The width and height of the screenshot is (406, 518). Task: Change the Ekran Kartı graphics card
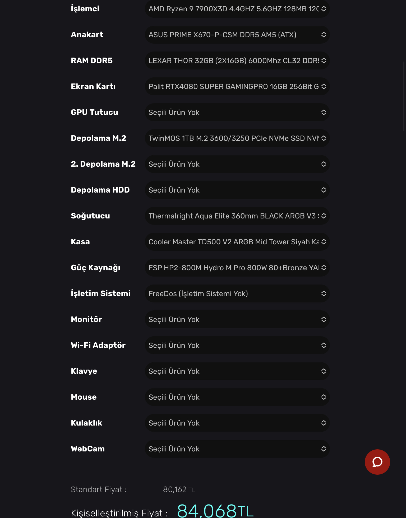(x=237, y=87)
